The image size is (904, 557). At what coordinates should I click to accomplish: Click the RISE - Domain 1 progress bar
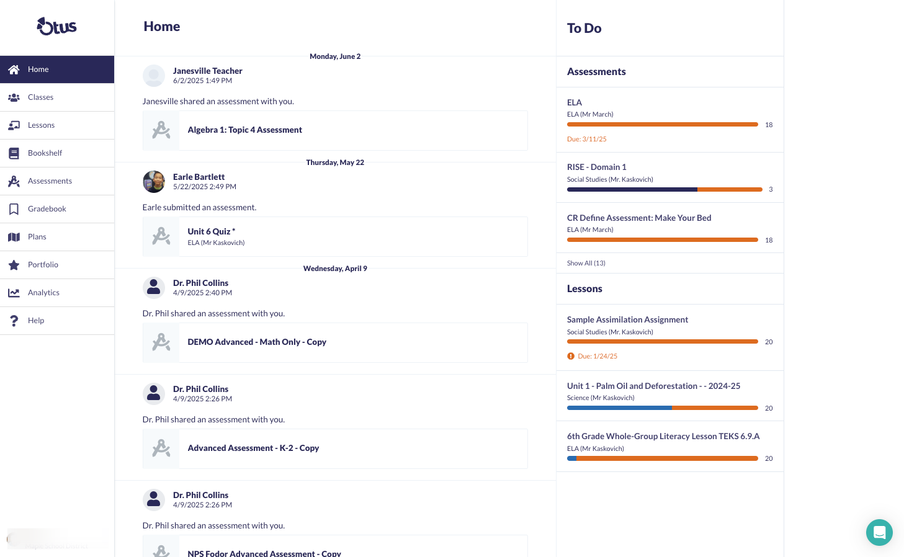665,190
